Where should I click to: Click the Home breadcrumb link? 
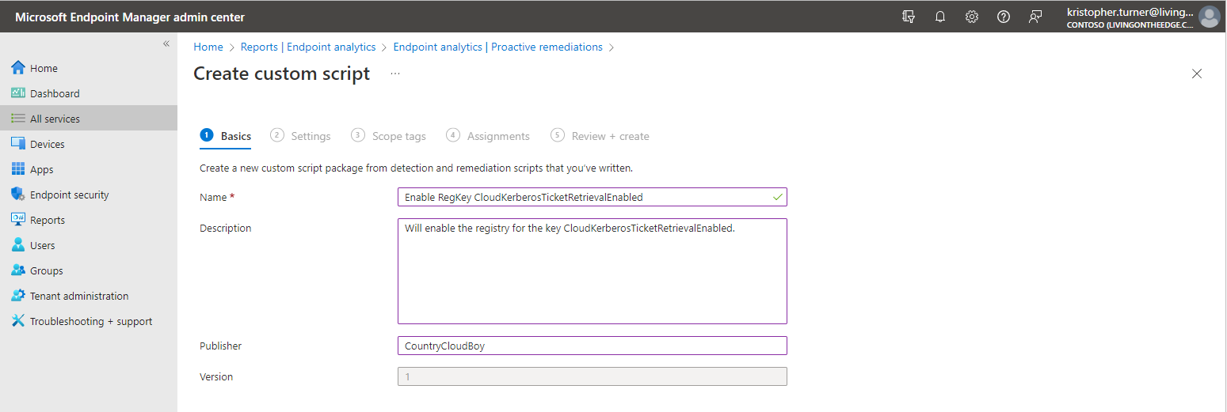208,47
